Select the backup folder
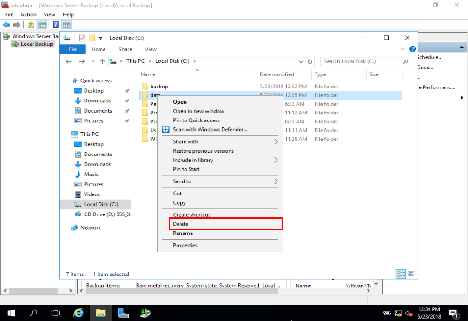This screenshot has height=321, width=468. [x=159, y=87]
